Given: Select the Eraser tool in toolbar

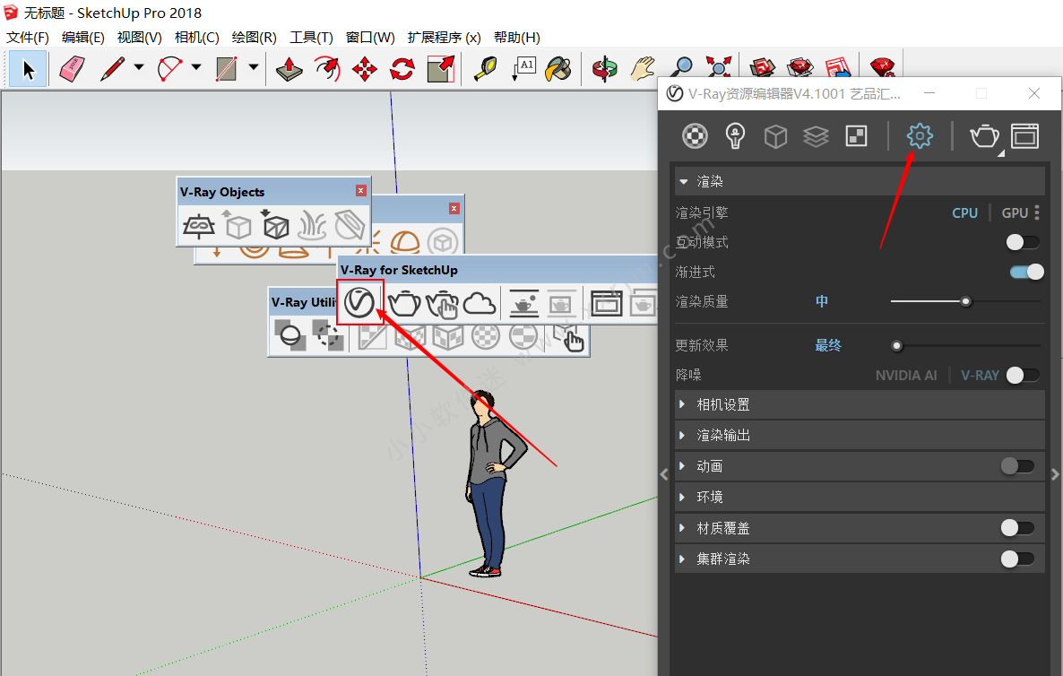Looking at the screenshot, I should 72,69.
